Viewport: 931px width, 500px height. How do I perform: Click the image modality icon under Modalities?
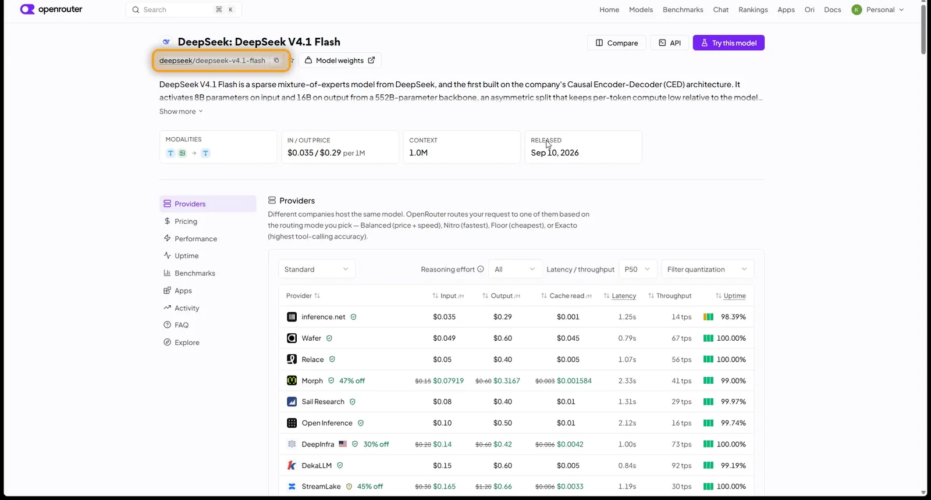(x=182, y=153)
